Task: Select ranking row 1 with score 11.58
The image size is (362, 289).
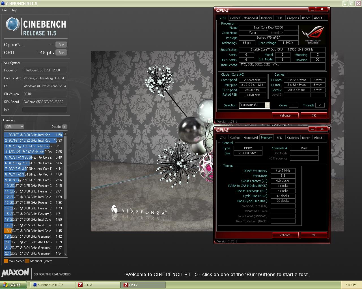Action: pyautogui.click(x=33, y=135)
